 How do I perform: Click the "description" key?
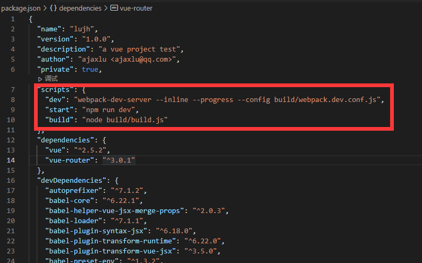[x=64, y=49]
